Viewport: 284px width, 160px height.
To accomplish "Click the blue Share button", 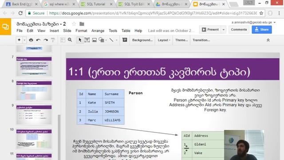I will pos(262,30).
